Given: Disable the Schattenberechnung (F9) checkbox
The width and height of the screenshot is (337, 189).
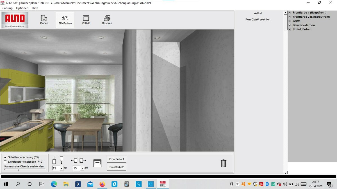Looking at the screenshot, I should [5, 157].
